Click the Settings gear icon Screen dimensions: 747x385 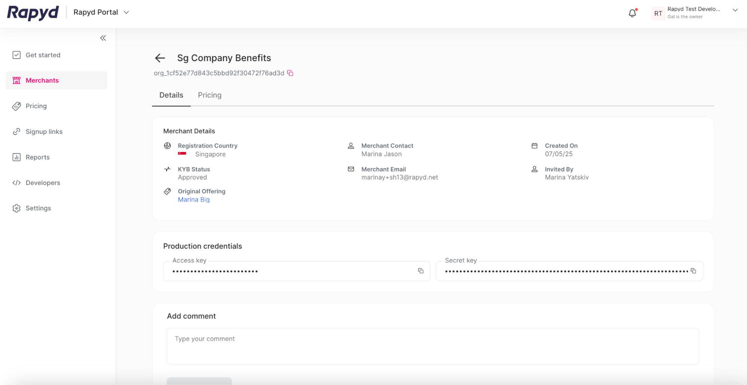(16, 208)
